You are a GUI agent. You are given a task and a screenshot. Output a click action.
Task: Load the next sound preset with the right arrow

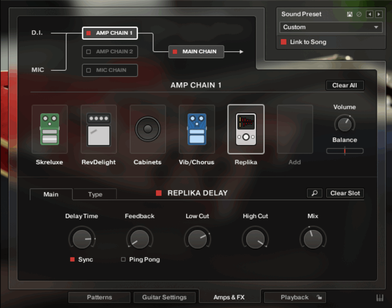[379, 14]
